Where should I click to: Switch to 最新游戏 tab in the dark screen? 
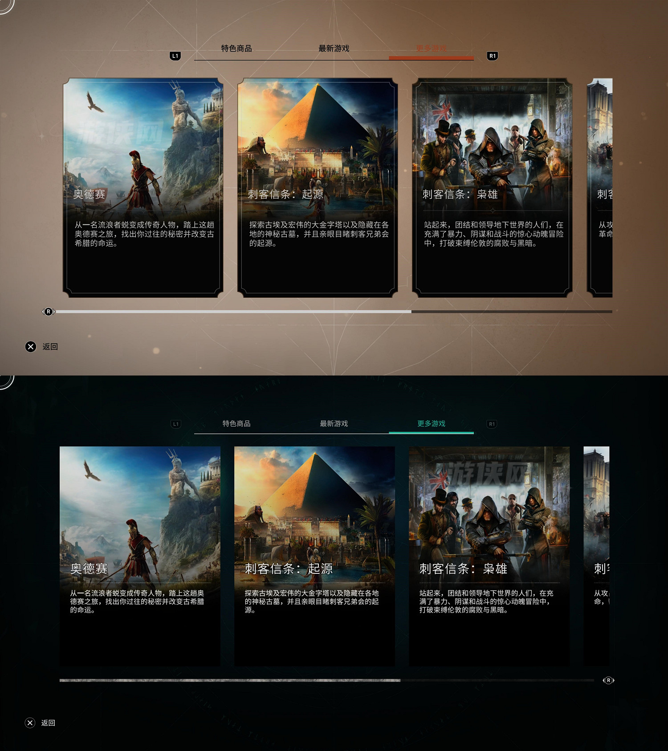334,423
